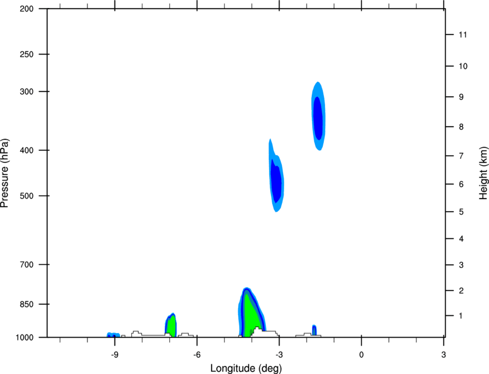Click the 7 km height label

[461, 156]
